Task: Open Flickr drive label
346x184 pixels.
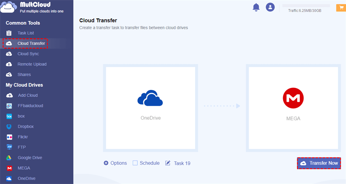Action: pyautogui.click(x=23, y=137)
